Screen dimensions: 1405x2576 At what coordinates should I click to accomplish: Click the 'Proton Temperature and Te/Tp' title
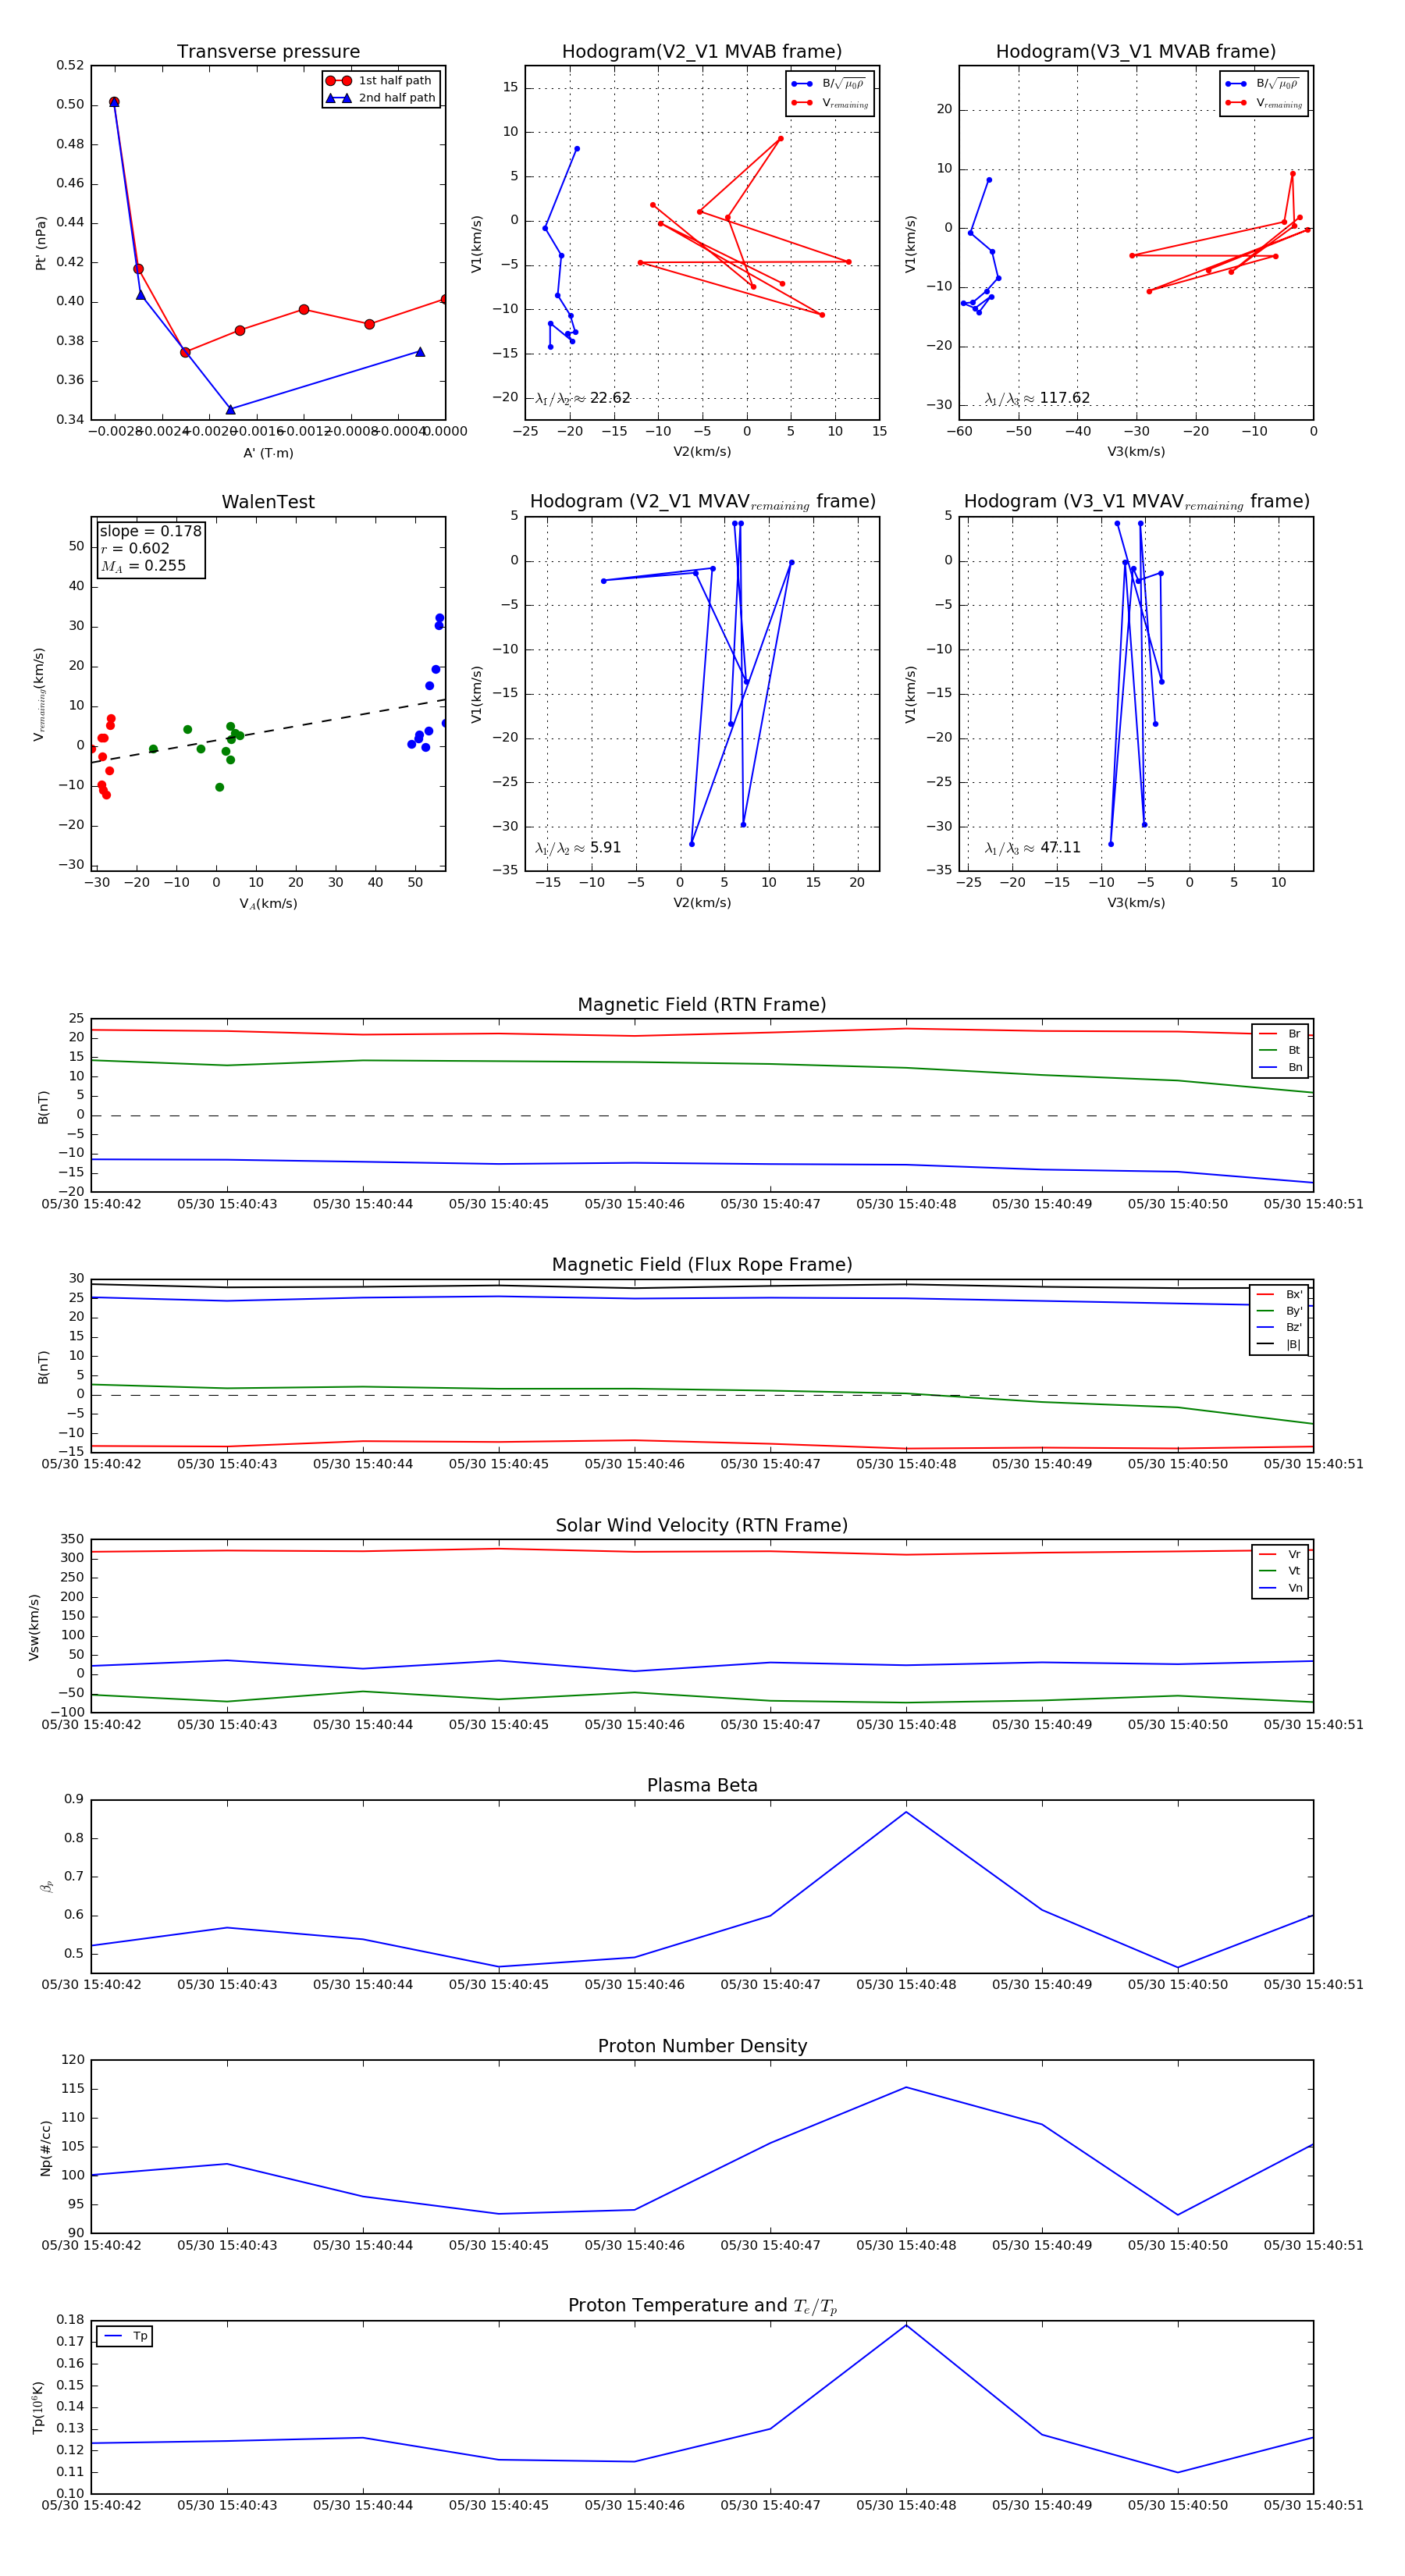pyautogui.click(x=702, y=2306)
